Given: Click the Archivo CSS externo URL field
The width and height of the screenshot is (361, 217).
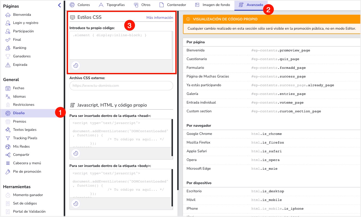Looking at the screenshot, I should (121, 86).
